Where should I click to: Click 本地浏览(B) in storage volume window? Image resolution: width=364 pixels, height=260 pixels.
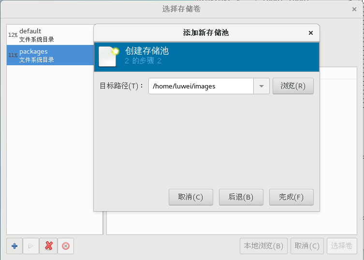point(263,246)
